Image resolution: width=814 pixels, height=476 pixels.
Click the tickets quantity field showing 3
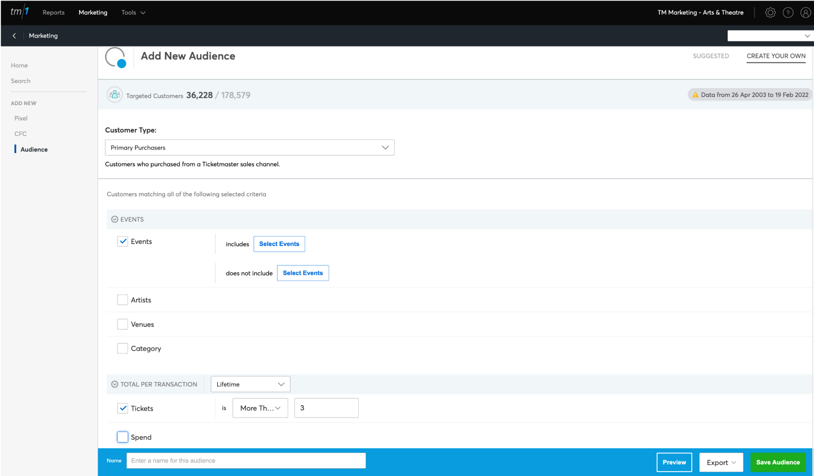tap(326, 408)
